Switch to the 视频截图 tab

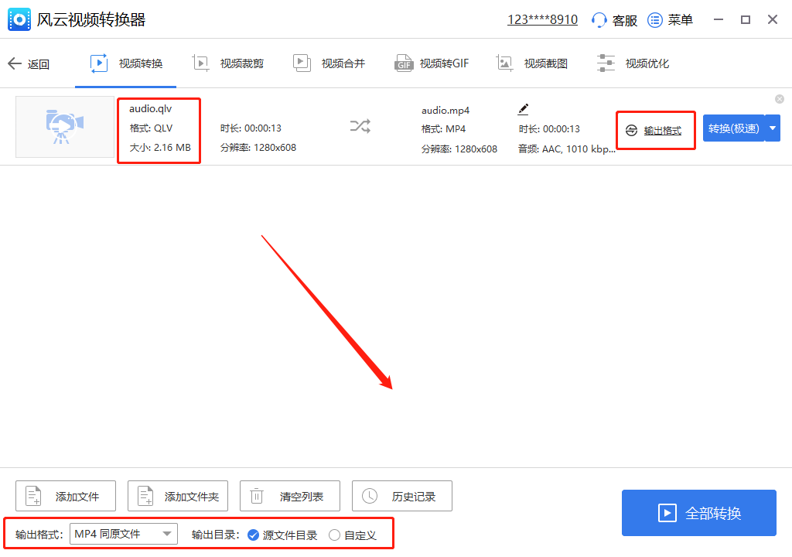pyautogui.click(x=531, y=63)
